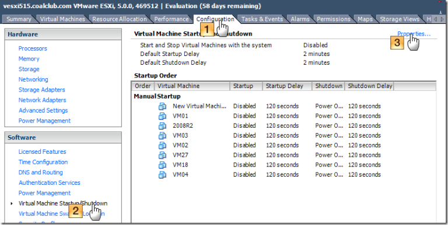The height and width of the screenshot is (225, 448).
Task: Select the VM04 virtual machine icon
Action: point(162,174)
